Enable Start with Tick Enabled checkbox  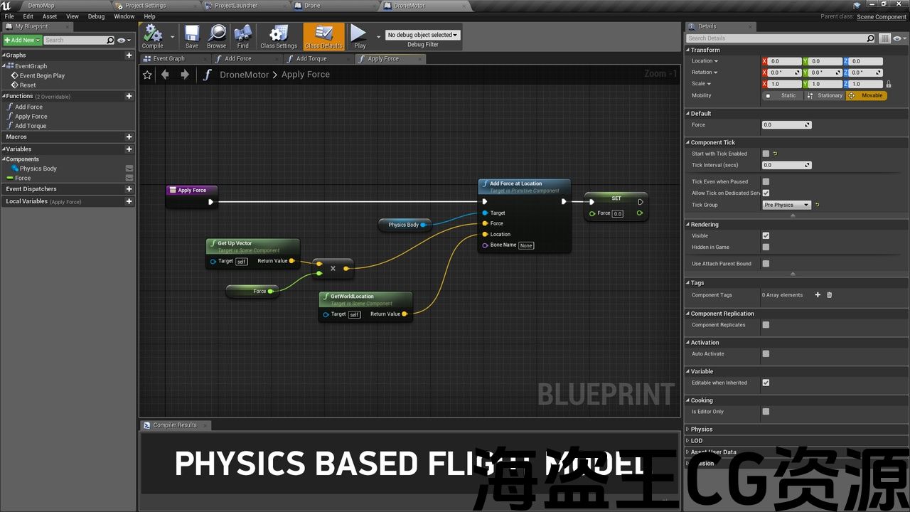(766, 154)
